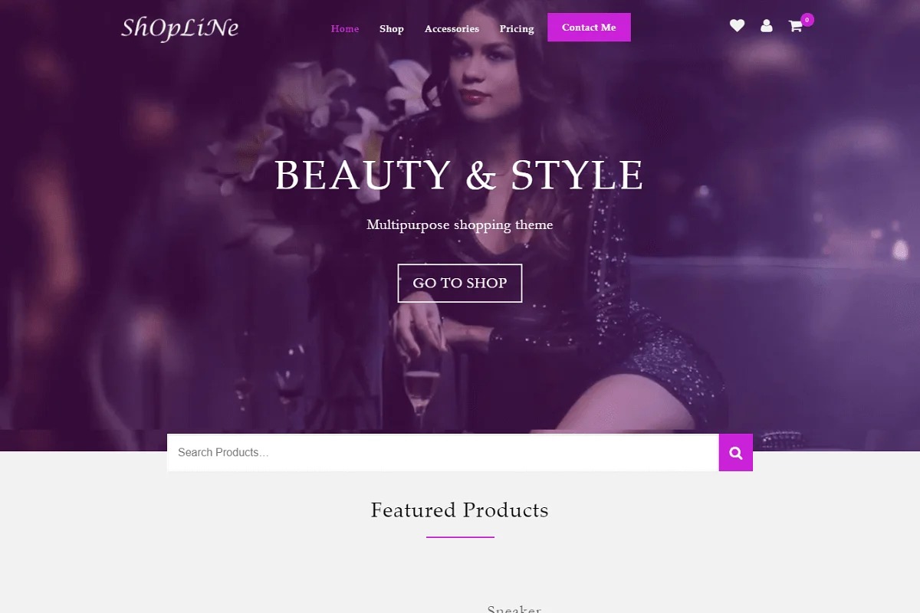Click the Contact Me button

coord(589,28)
